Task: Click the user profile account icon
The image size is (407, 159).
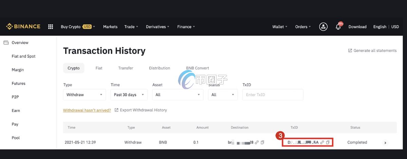Action: 323,27
